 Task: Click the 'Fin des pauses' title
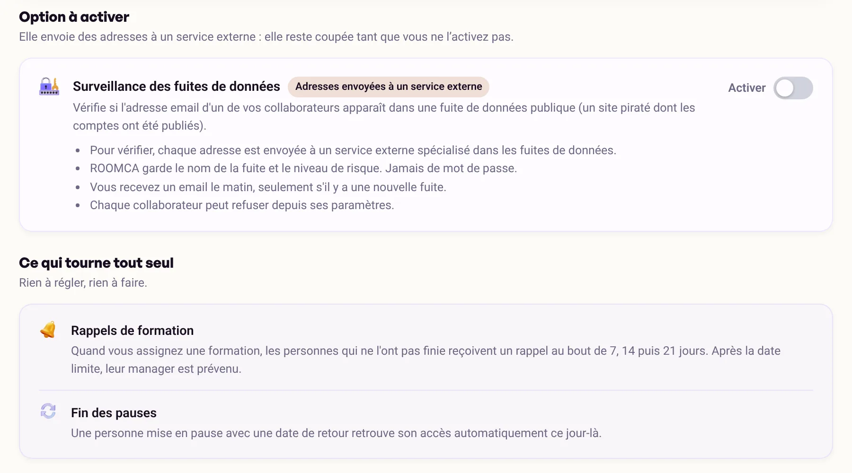click(114, 413)
